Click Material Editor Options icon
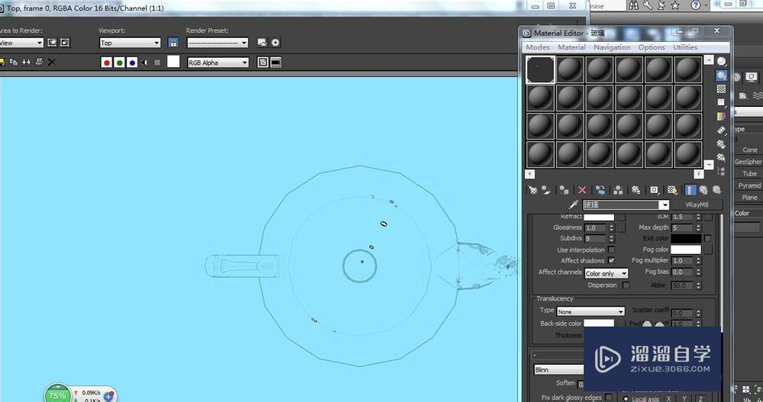Screen dimensions: 763x402 tap(721, 144)
